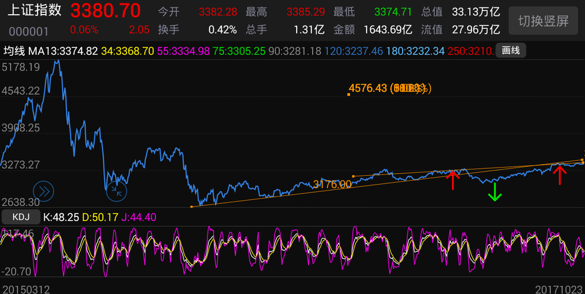
Task: Click the 3273.27 price axis label
Action: tap(21, 165)
